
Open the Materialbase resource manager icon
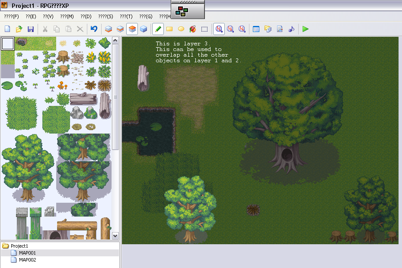268,29
